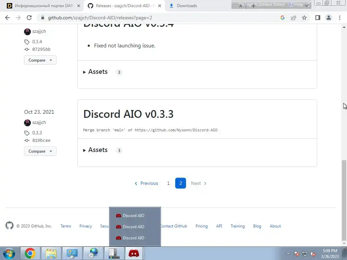
Task: Click the current page 2 button
Action: tap(181, 183)
